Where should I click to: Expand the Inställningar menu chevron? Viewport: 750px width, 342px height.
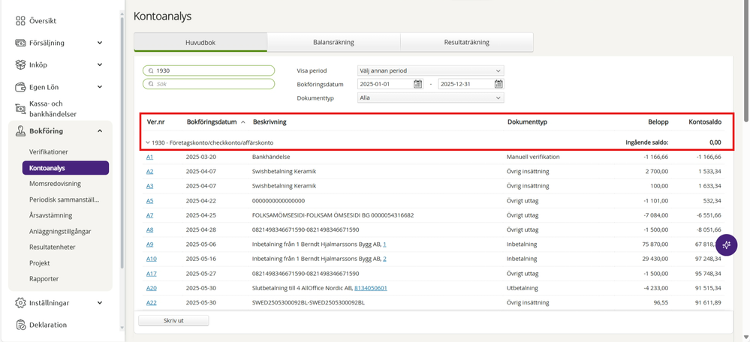coord(100,303)
